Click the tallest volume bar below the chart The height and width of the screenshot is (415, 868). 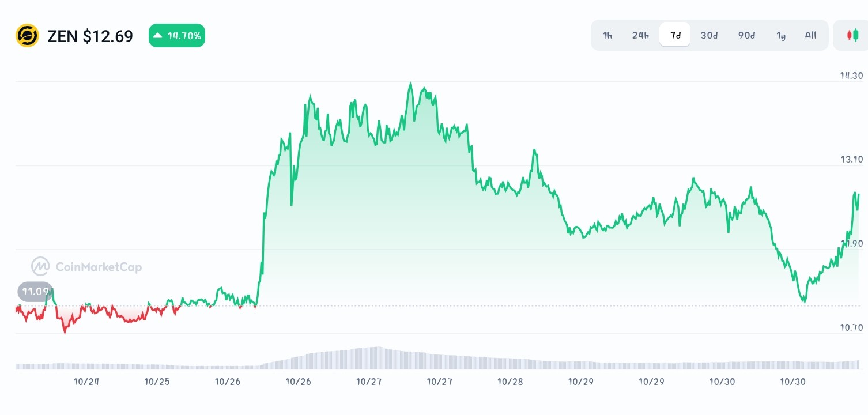click(x=378, y=354)
